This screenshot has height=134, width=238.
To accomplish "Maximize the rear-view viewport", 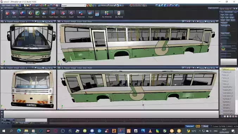I will 55,68.
